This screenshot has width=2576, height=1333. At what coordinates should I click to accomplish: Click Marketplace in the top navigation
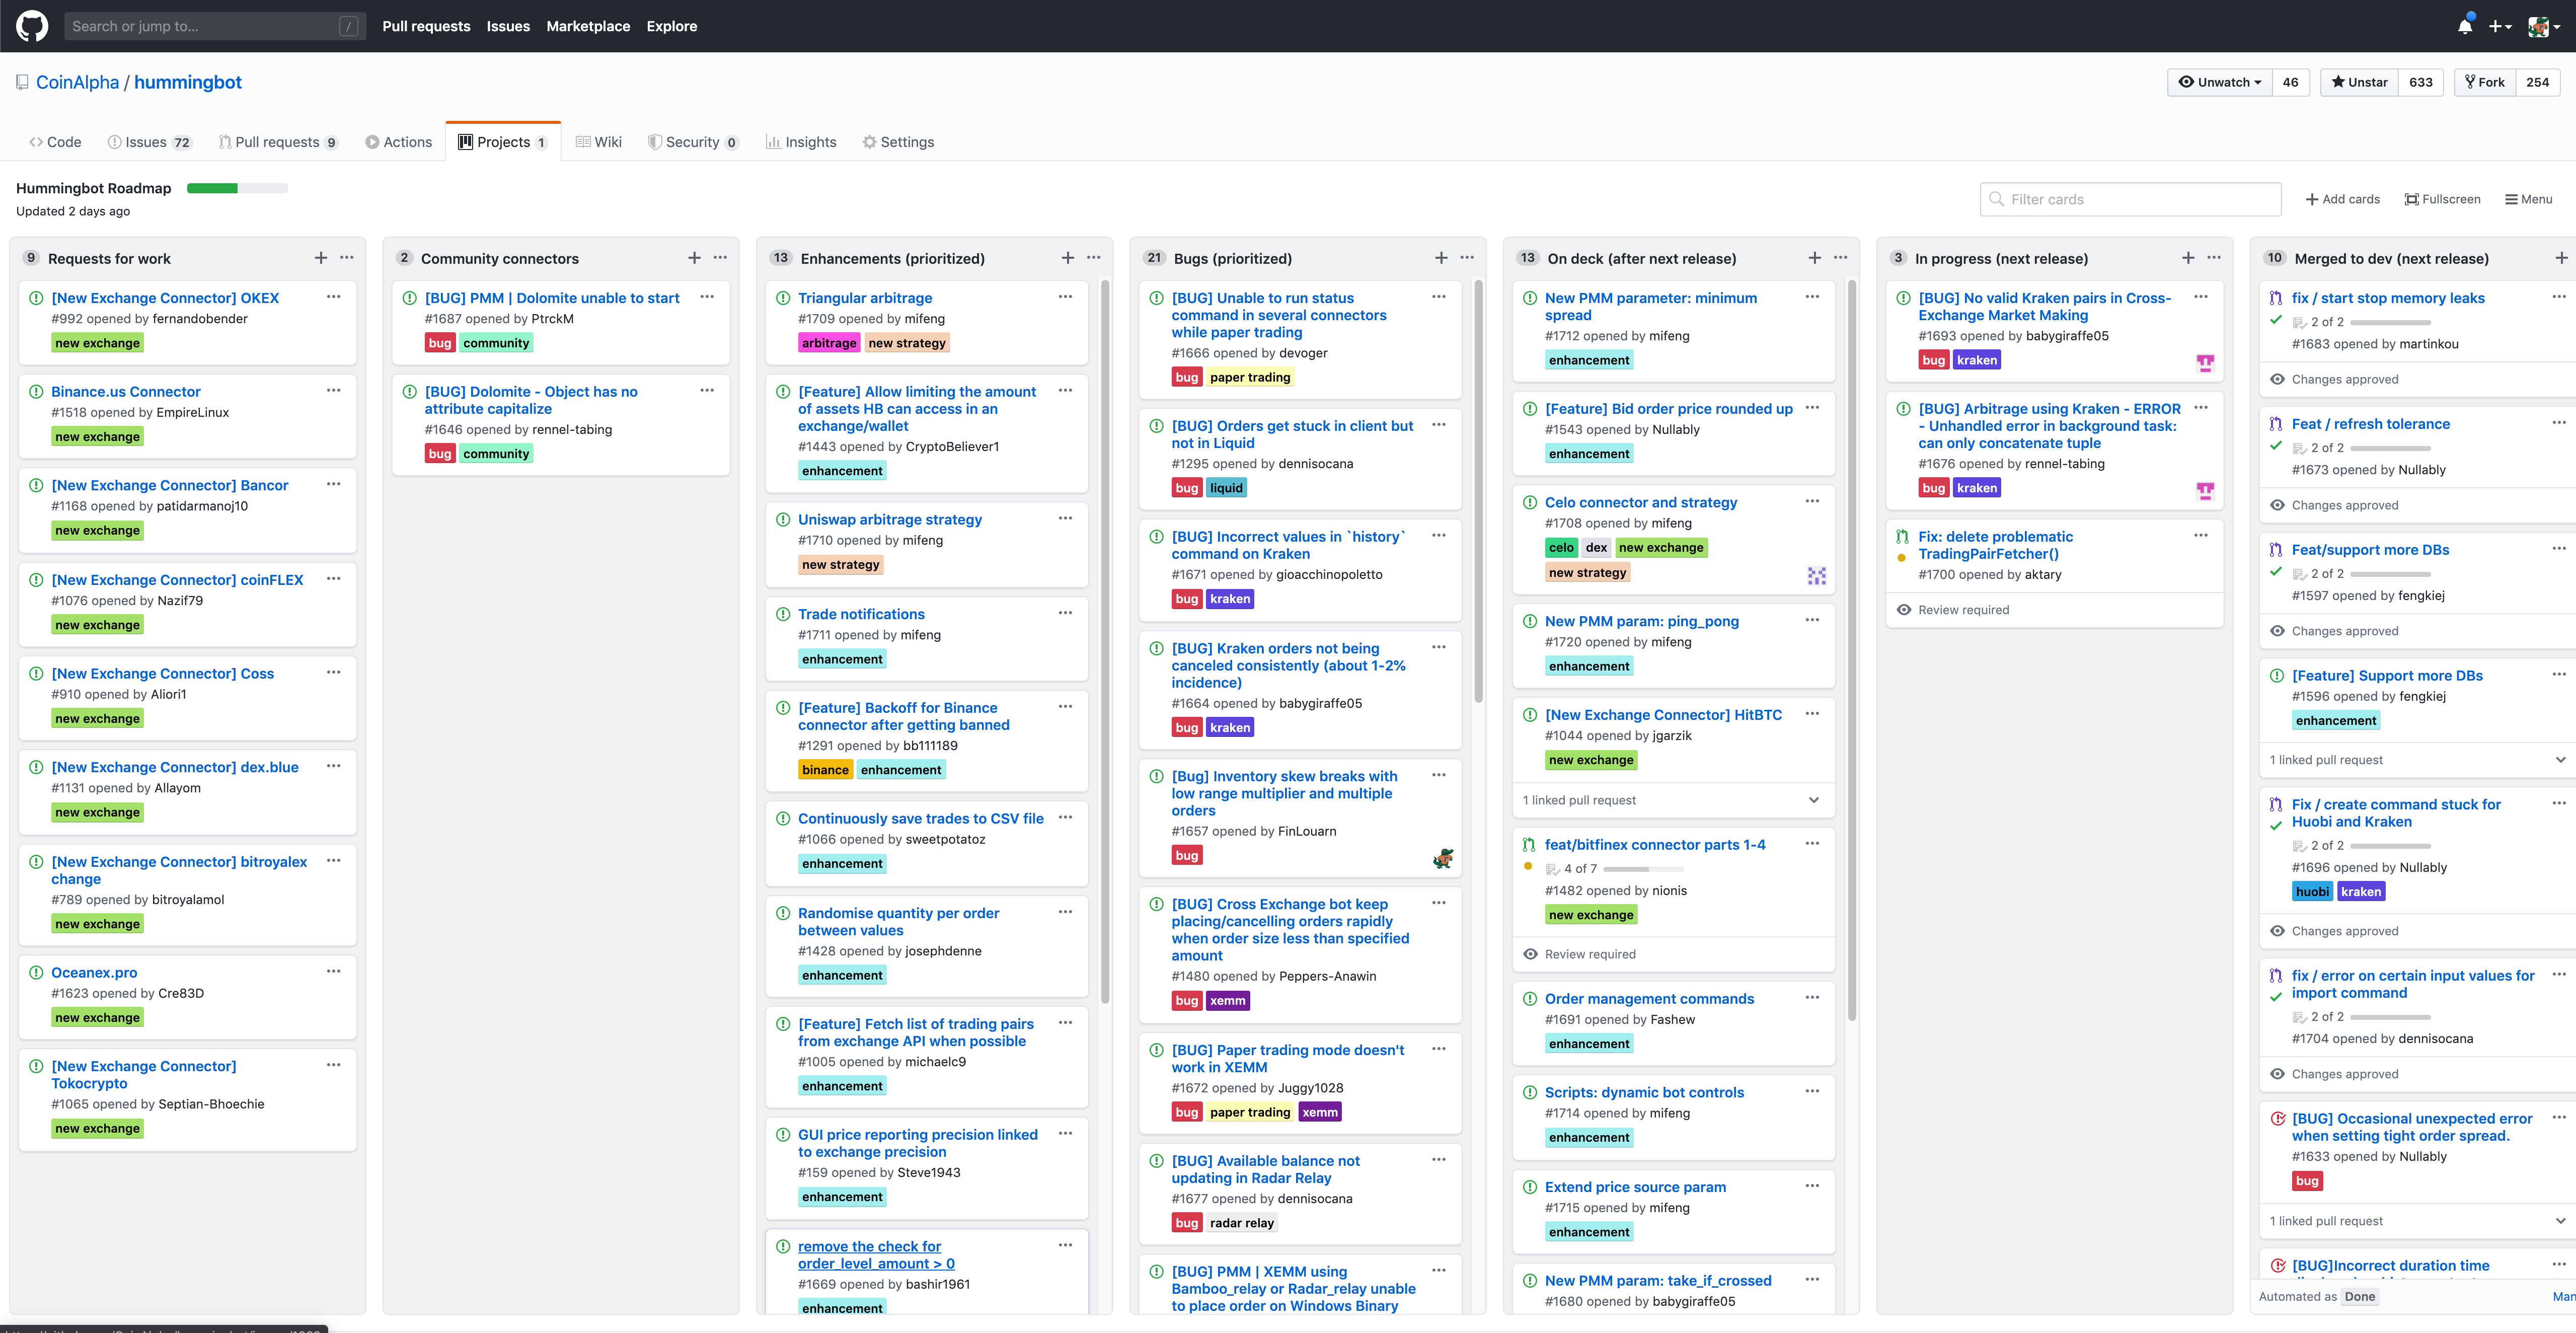point(588,26)
